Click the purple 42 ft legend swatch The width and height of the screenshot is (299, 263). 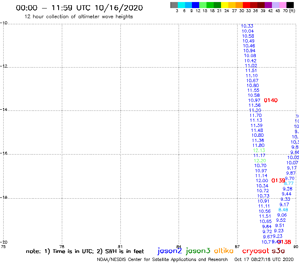268,5
